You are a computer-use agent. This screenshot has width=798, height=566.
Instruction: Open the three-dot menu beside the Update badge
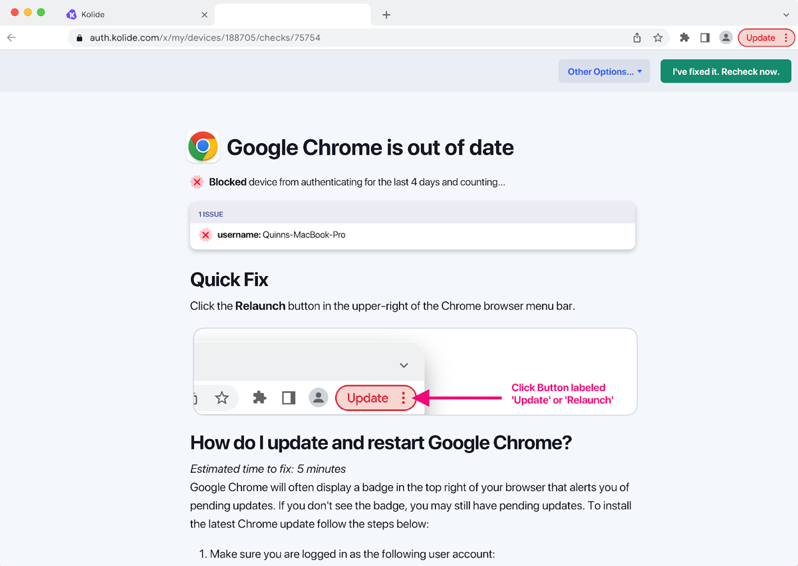[785, 37]
